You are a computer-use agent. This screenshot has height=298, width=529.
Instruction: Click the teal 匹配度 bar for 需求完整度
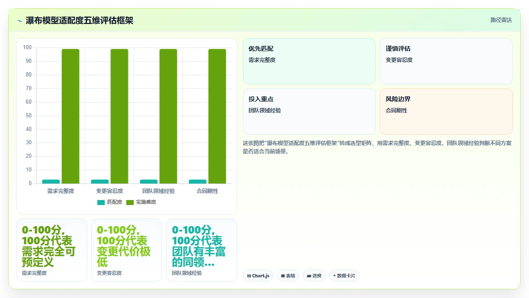pos(51,181)
